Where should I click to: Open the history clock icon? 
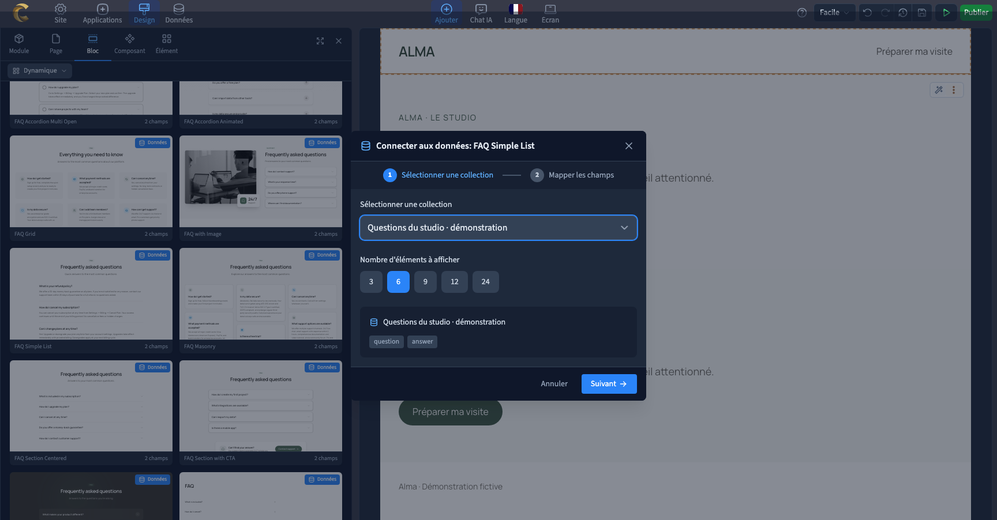click(904, 13)
